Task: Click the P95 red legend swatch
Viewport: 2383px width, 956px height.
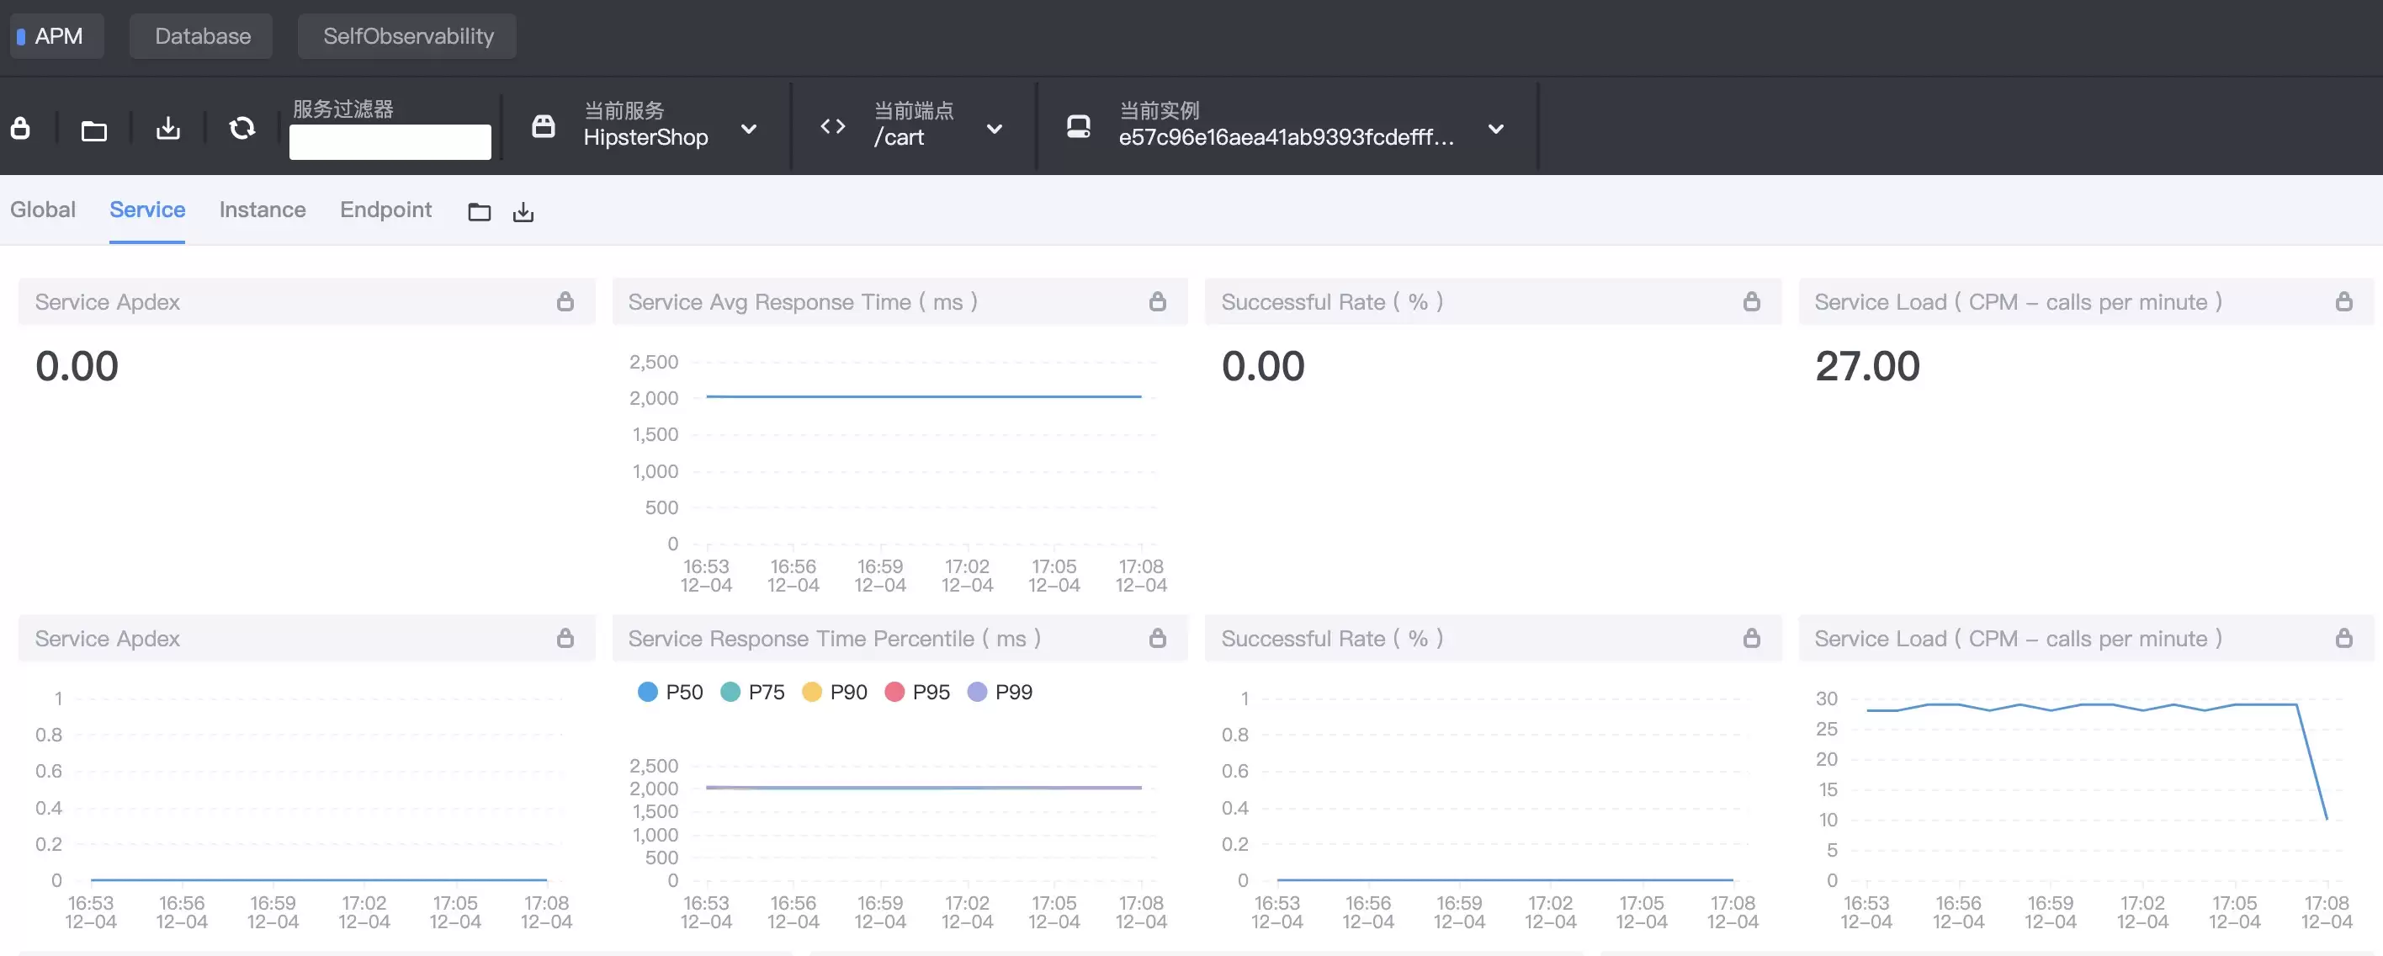Action: pyautogui.click(x=894, y=693)
